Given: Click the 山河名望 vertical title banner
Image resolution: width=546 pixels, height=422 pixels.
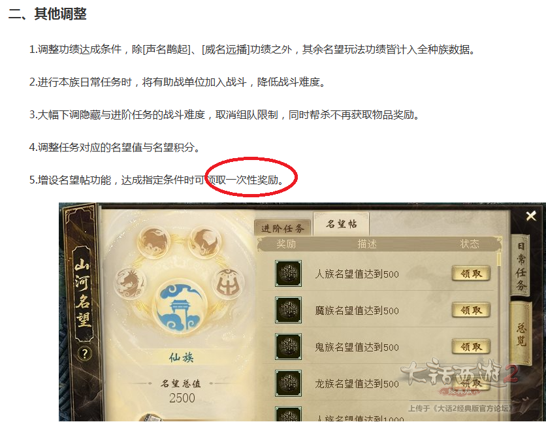Looking at the screenshot, I should (x=83, y=294).
